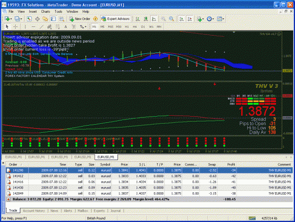
Task: Switch to the MN timeframe
Action: pyautogui.click(x=159, y=27)
